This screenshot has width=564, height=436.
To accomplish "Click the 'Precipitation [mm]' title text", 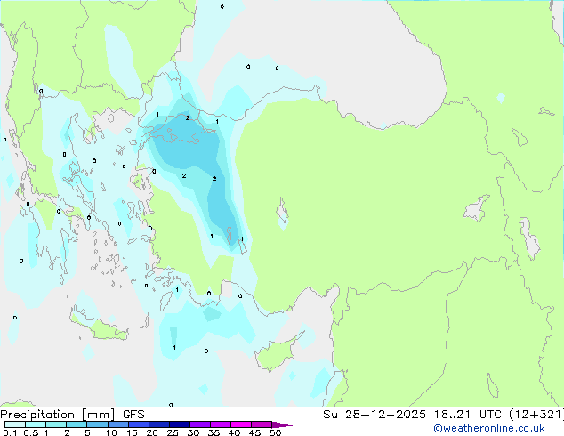I will pyautogui.click(x=57, y=415).
